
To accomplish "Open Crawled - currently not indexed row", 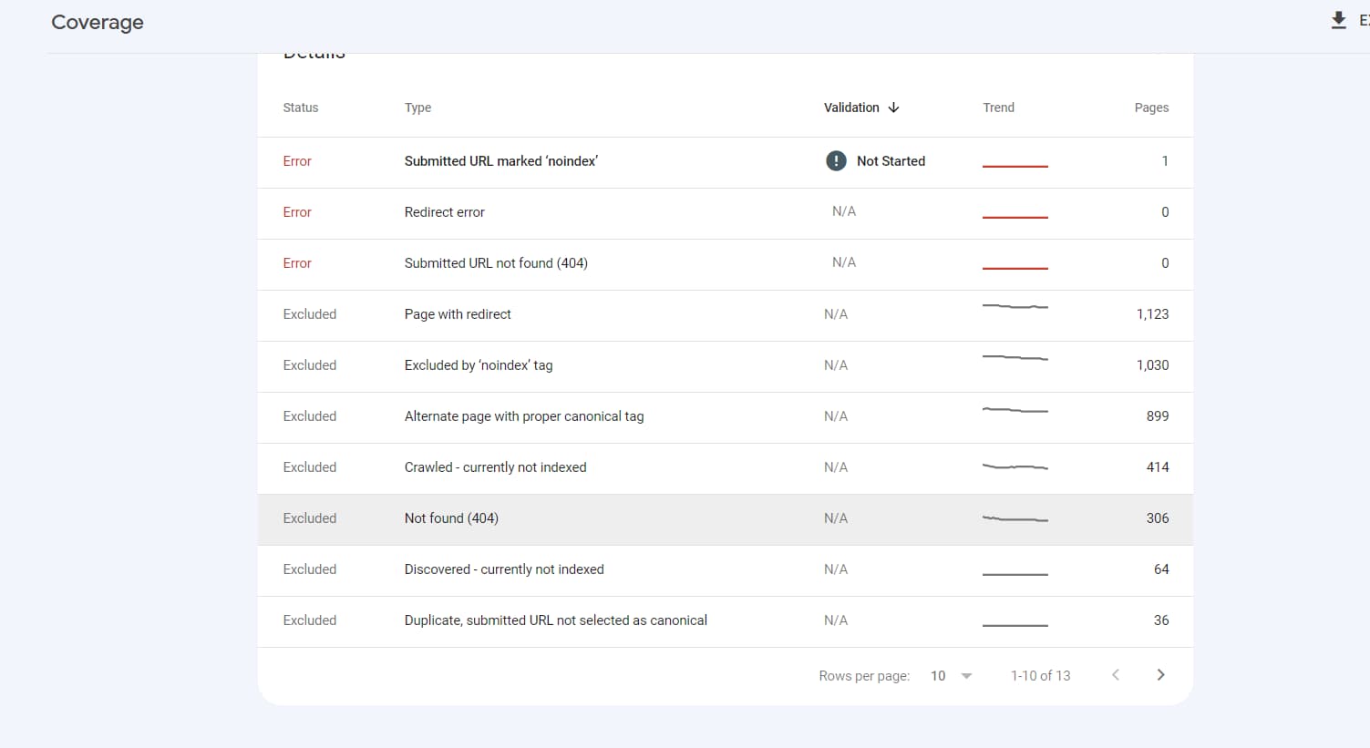I will 725,468.
